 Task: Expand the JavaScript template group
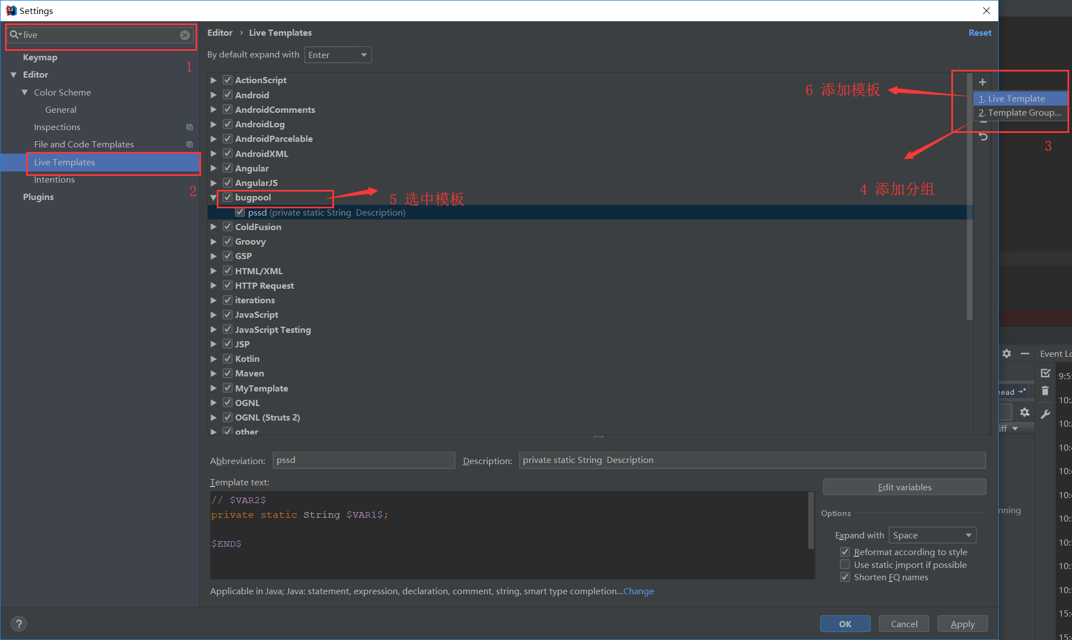[x=213, y=315]
